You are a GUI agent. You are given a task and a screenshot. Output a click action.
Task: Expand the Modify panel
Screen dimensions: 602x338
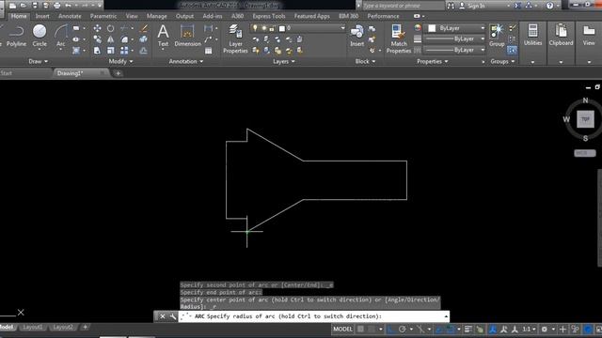point(120,61)
